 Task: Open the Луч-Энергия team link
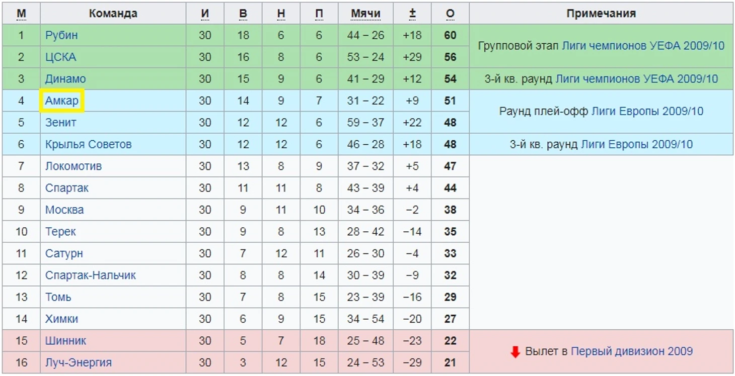point(79,362)
